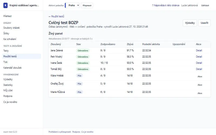Screen dimensions: 216x135
Task: Click Píše badge for Marie Růžová
Action: [x=79, y=92]
